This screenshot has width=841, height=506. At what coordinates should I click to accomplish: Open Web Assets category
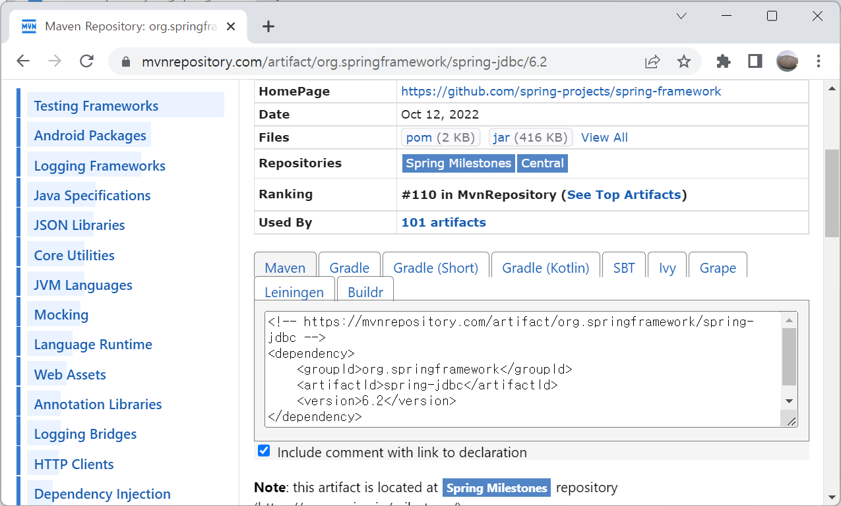pos(70,375)
